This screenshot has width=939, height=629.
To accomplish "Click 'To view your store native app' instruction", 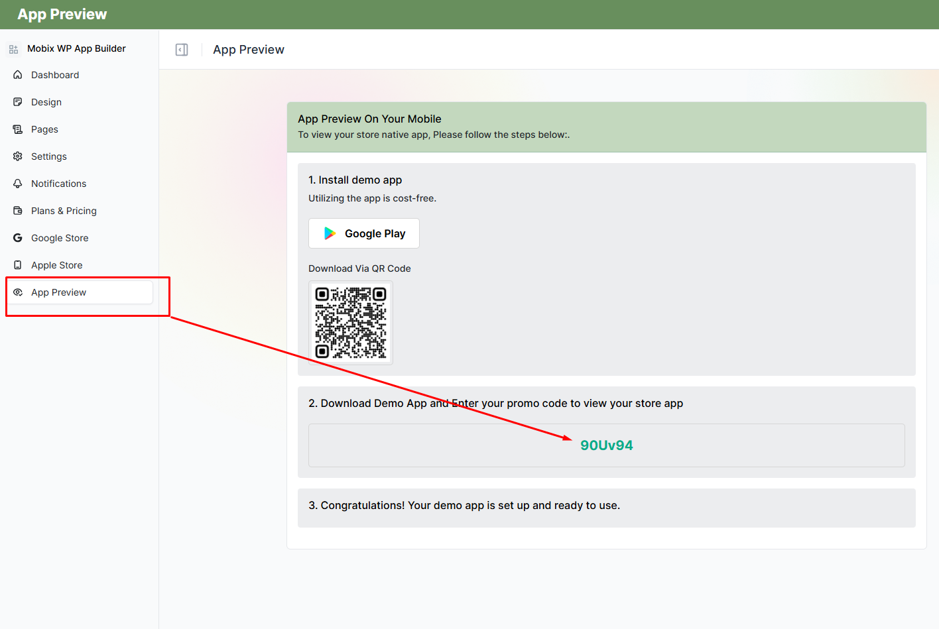I will (x=434, y=135).
